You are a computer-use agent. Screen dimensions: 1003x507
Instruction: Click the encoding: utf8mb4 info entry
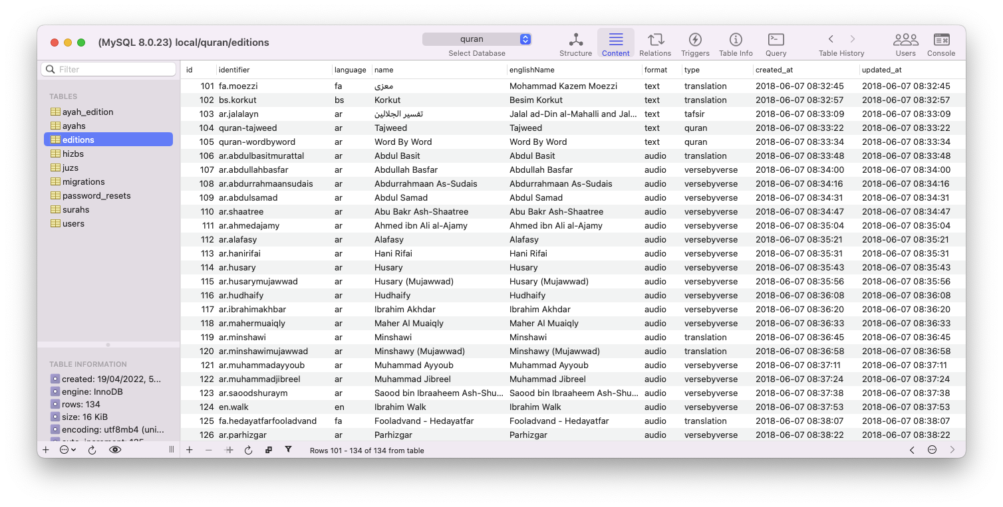click(x=106, y=429)
